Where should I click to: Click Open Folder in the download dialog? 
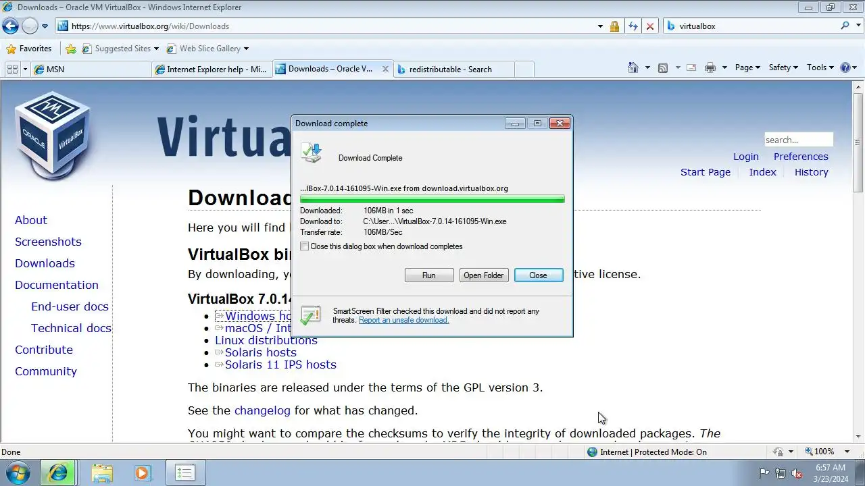pyautogui.click(x=483, y=275)
